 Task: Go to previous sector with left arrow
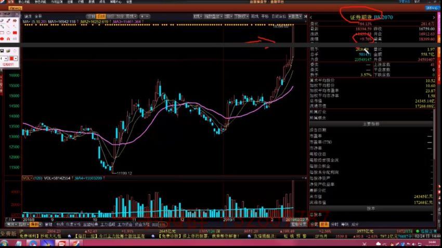click(x=311, y=18)
